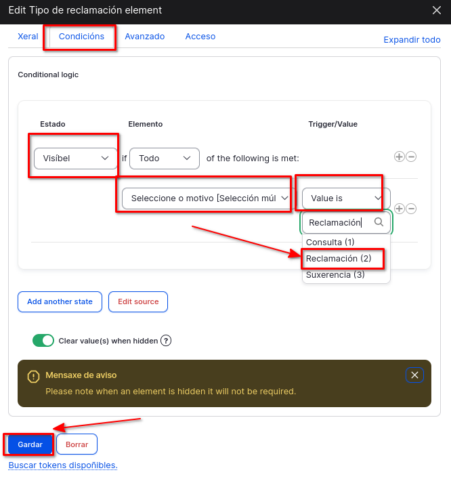This screenshot has width=451, height=481.
Task: Open the Buscar tokens dispoñibles link
Action: click(x=63, y=465)
